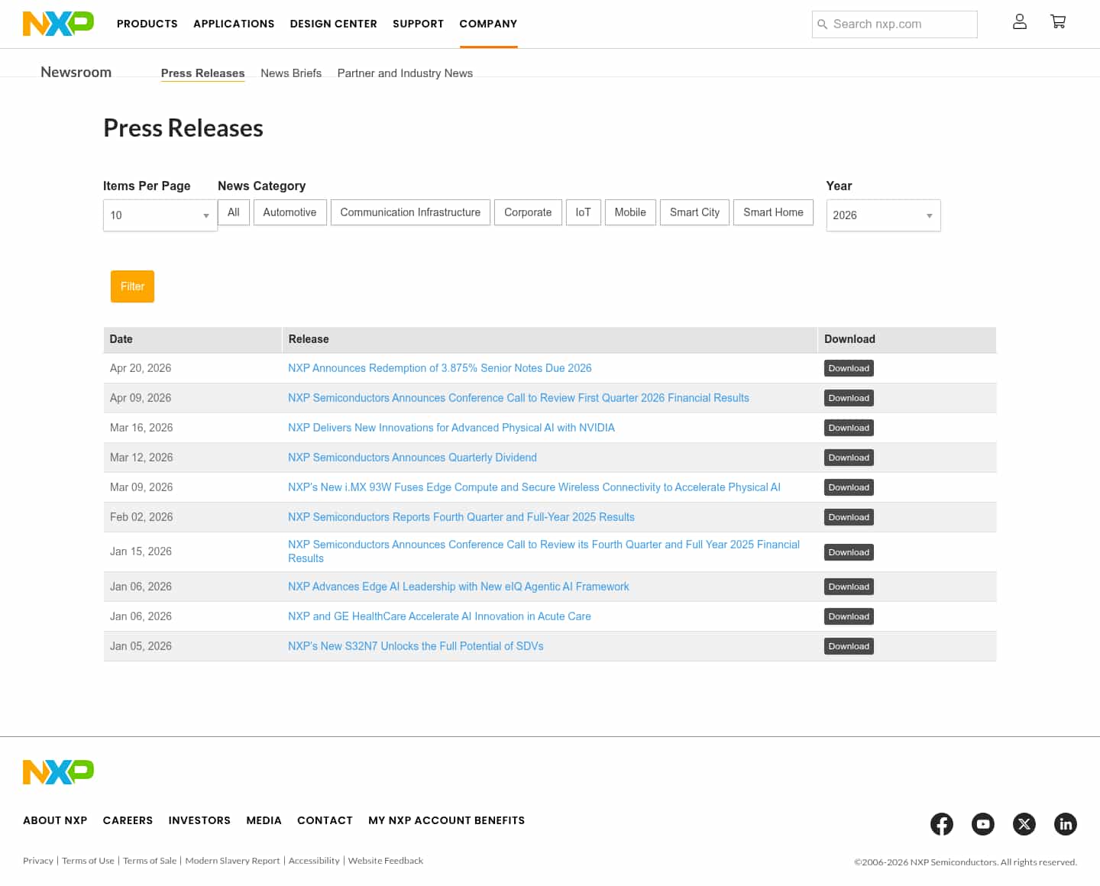Open the Newsroom heading link
1100x886 pixels.
(x=76, y=73)
